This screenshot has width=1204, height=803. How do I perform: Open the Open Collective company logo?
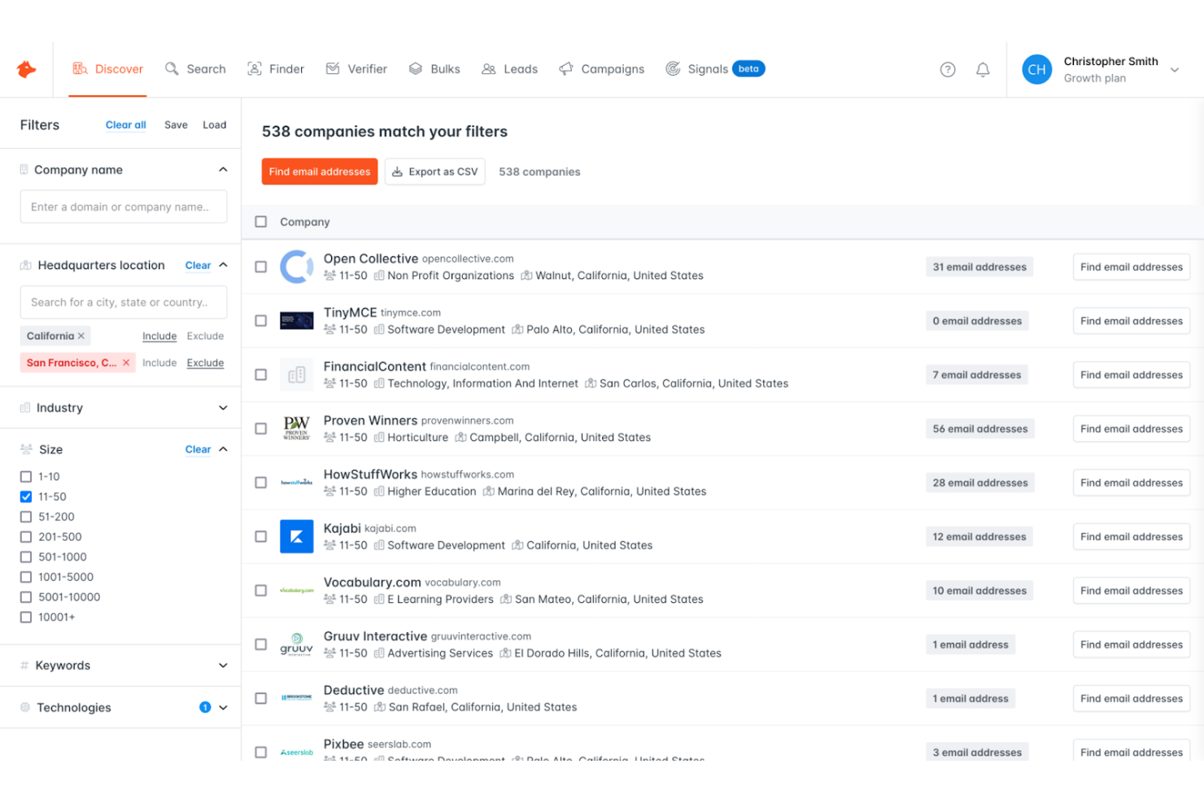(297, 267)
